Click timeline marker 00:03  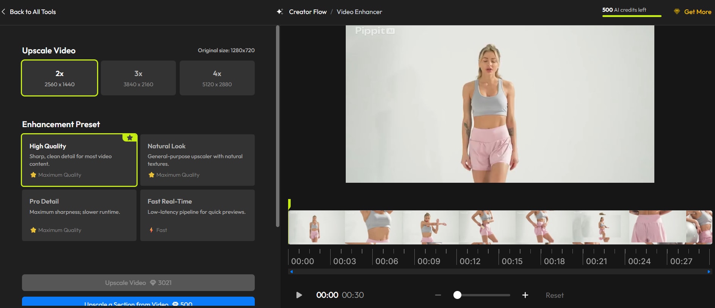click(x=345, y=261)
